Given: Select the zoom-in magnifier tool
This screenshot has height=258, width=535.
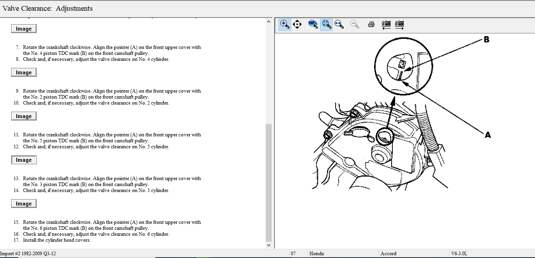Looking at the screenshot, I should tap(285, 24).
